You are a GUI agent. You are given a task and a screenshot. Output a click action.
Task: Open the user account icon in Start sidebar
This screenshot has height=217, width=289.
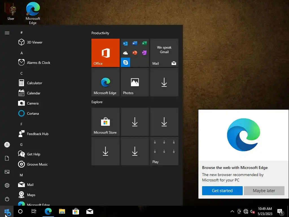[x=7, y=145]
